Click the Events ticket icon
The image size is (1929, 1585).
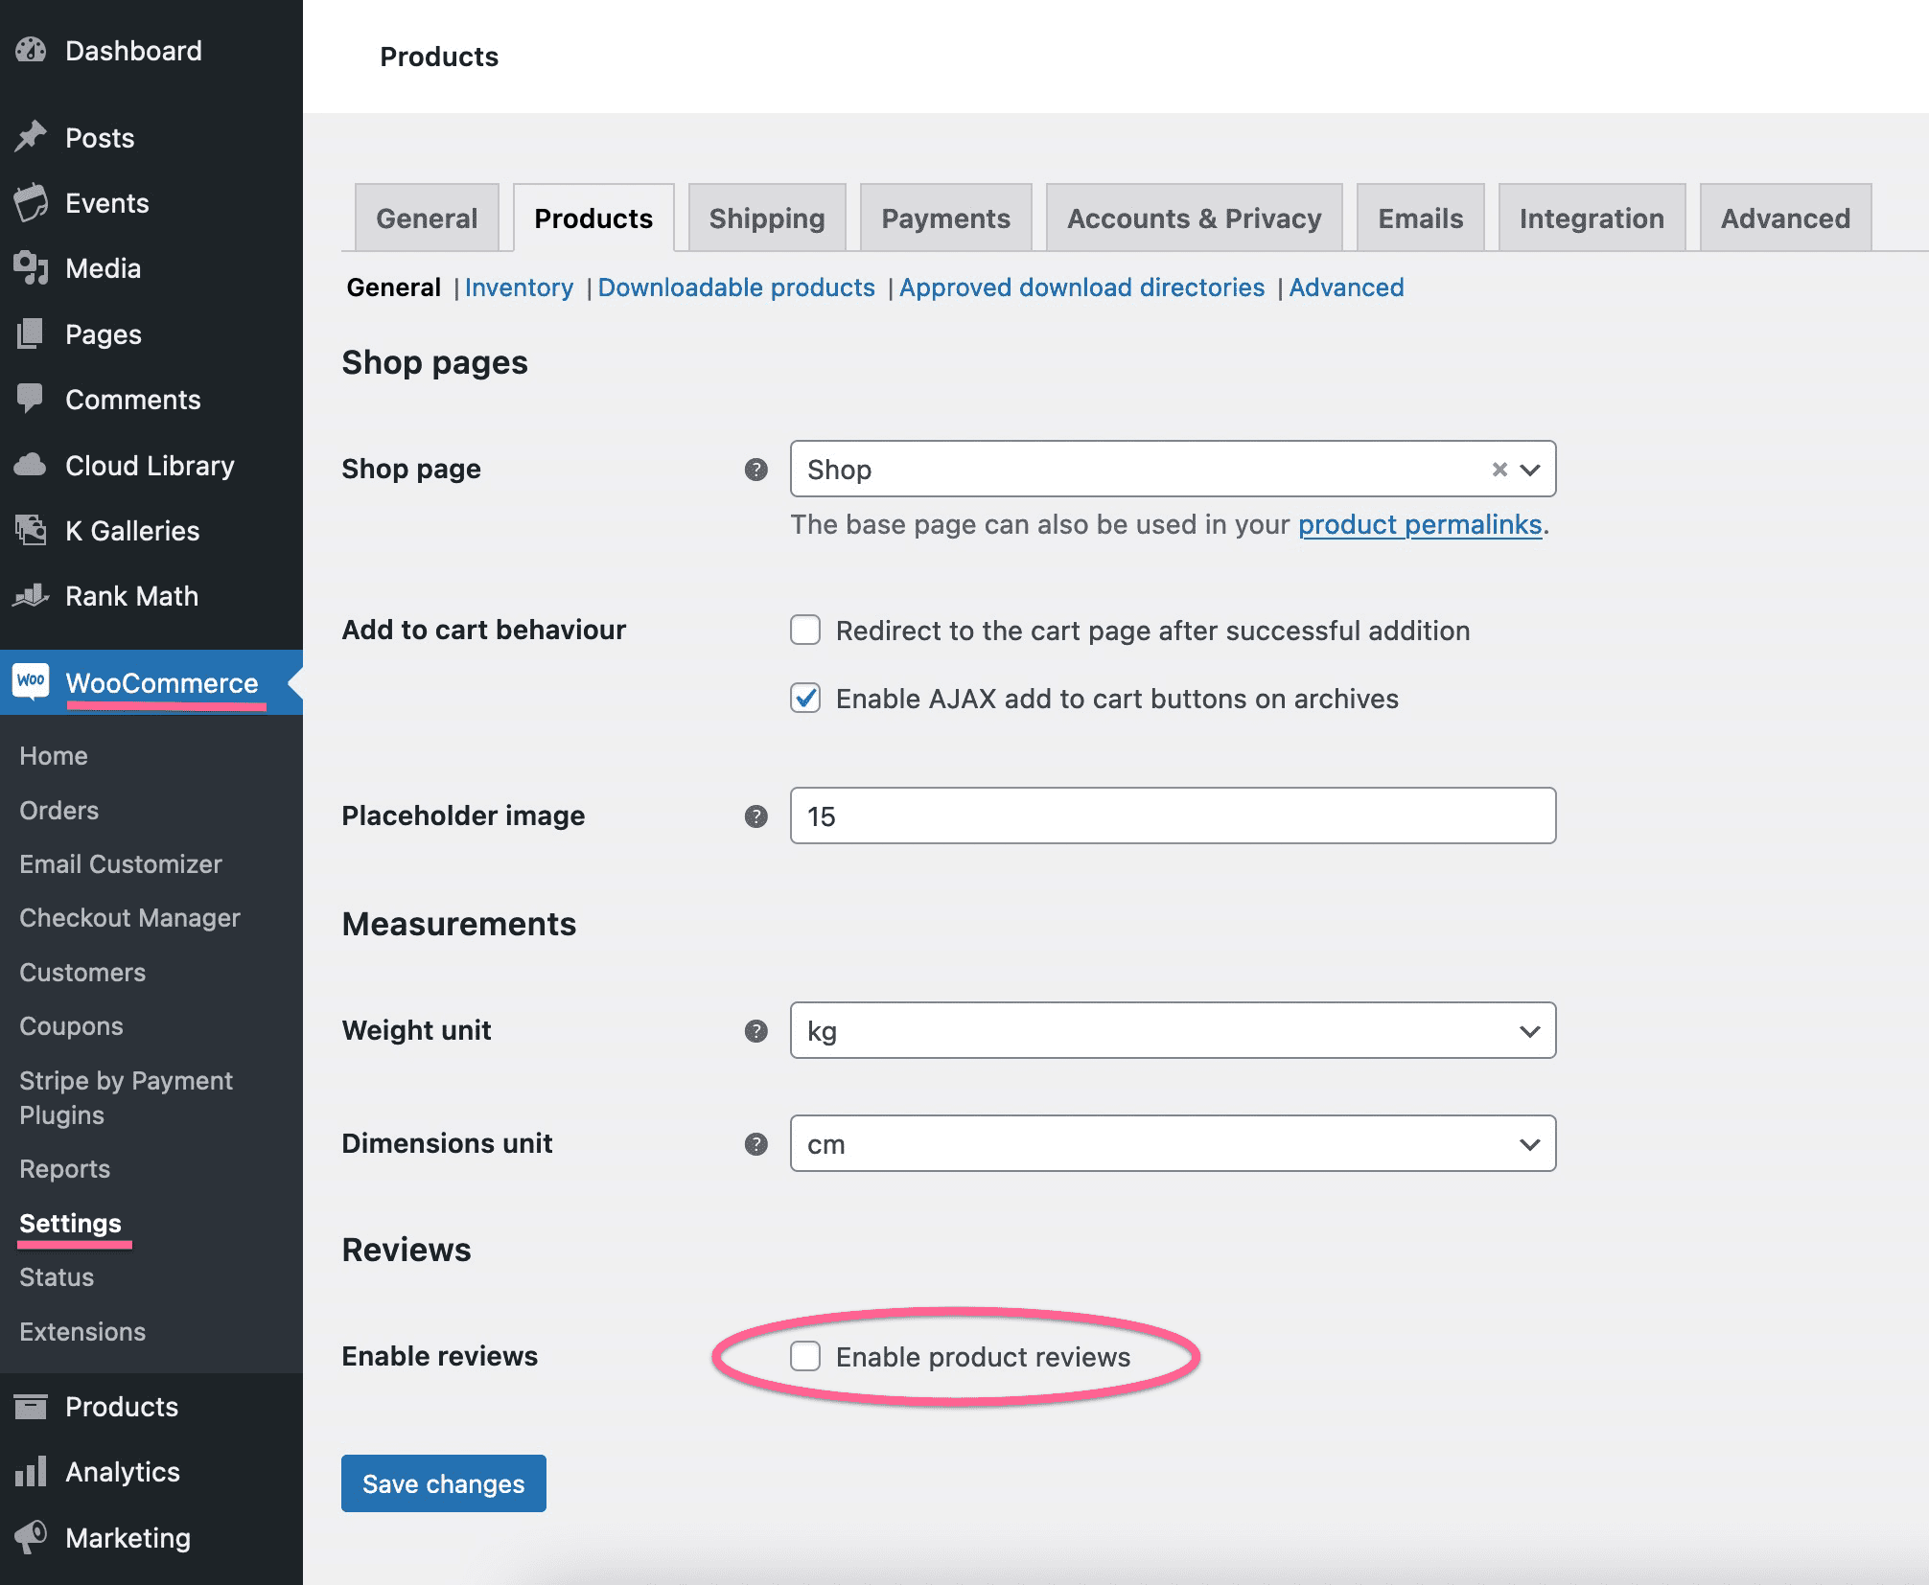(31, 202)
